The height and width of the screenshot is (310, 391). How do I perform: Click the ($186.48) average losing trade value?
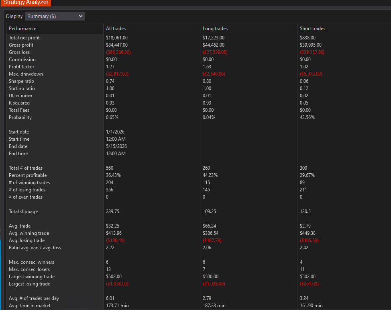pyautogui.click(x=115, y=240)
